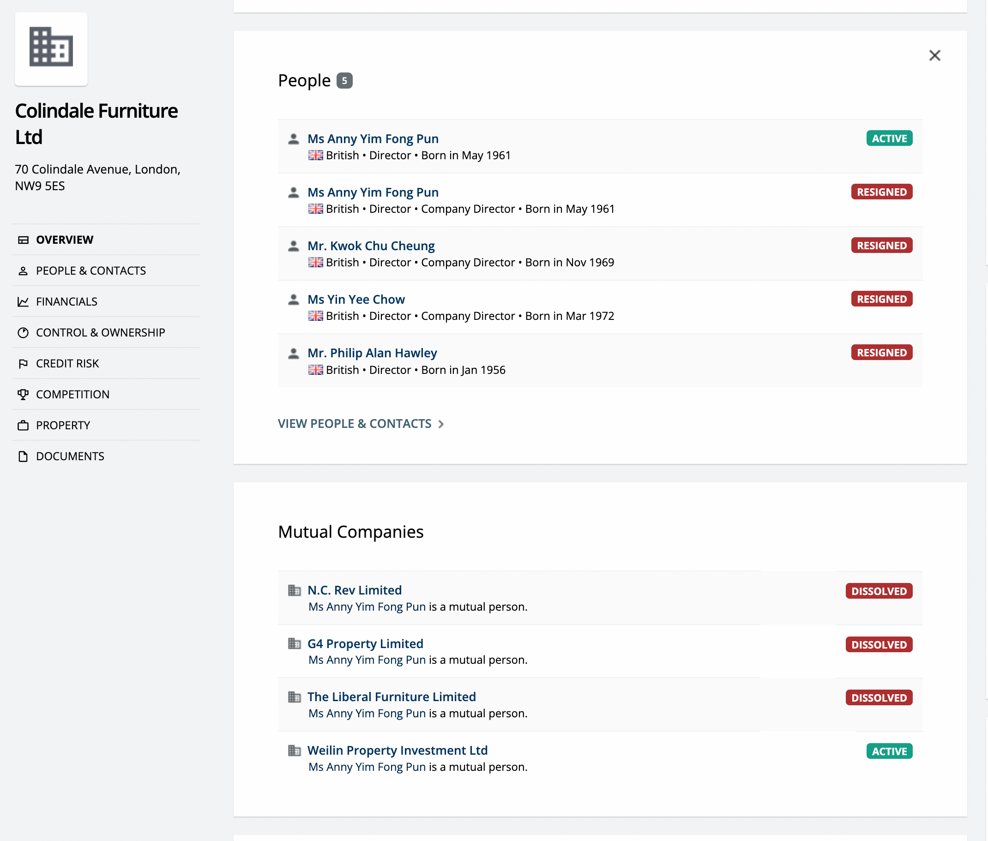988x841 pixels.
Task: Click the trophy icon beside Competition
Action: coord(23,395)
